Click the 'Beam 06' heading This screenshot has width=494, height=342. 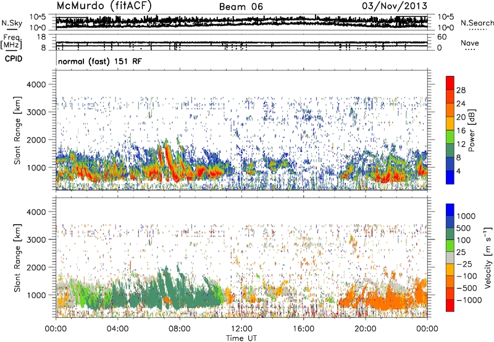(x=241, y=7)
